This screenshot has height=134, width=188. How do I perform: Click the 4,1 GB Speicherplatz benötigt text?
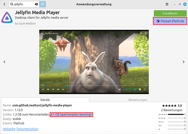tap(71, 114)
